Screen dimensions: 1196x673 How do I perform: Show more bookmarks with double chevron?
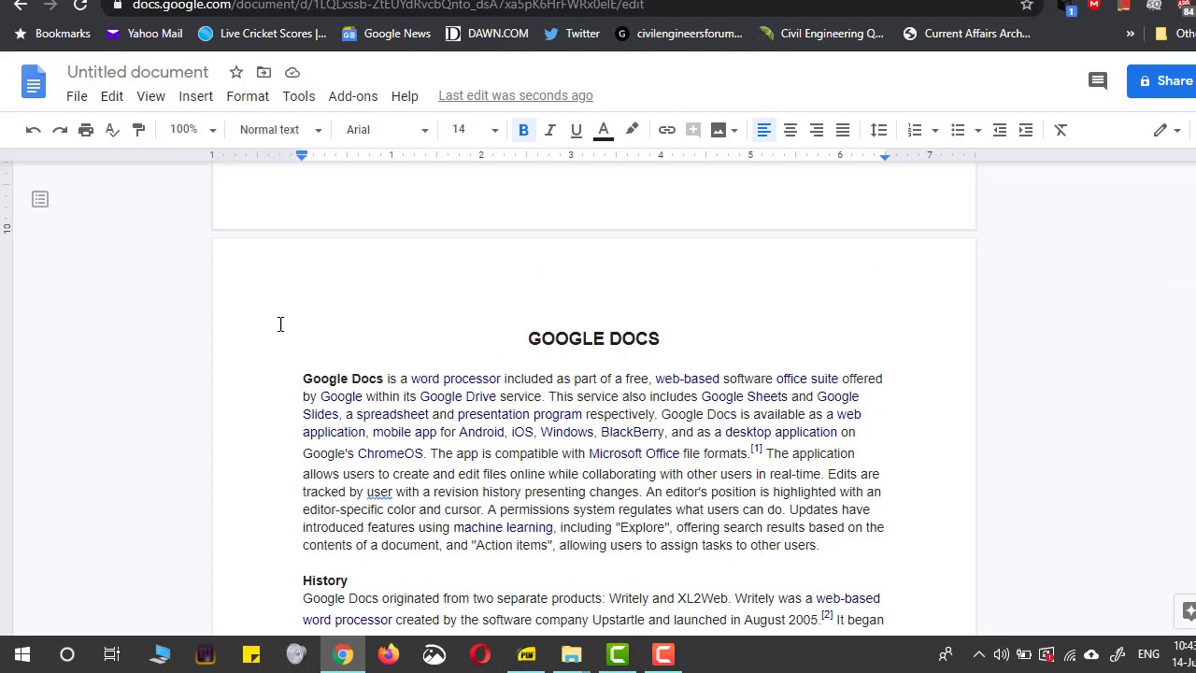[1130, 34]
